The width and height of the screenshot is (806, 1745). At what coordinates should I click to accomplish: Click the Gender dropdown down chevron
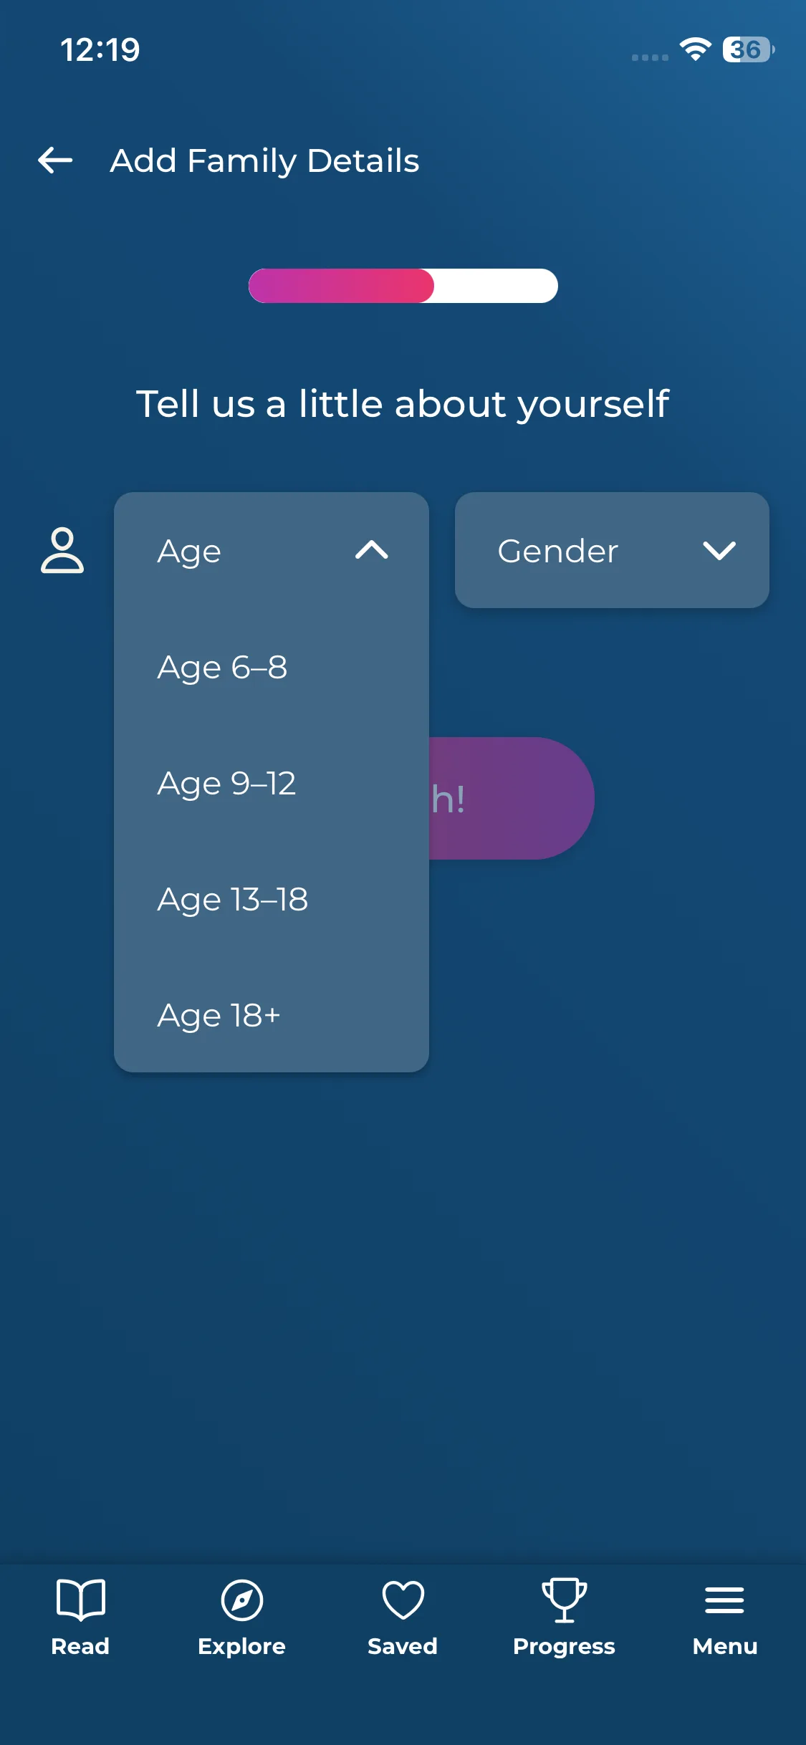719,550
